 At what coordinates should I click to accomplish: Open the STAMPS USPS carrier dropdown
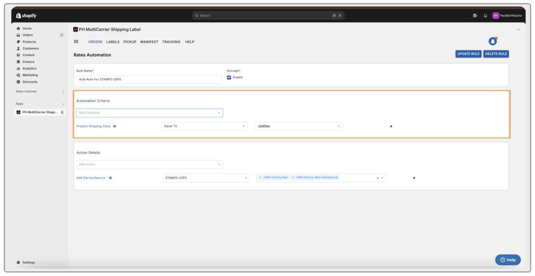tap(206, 178)
